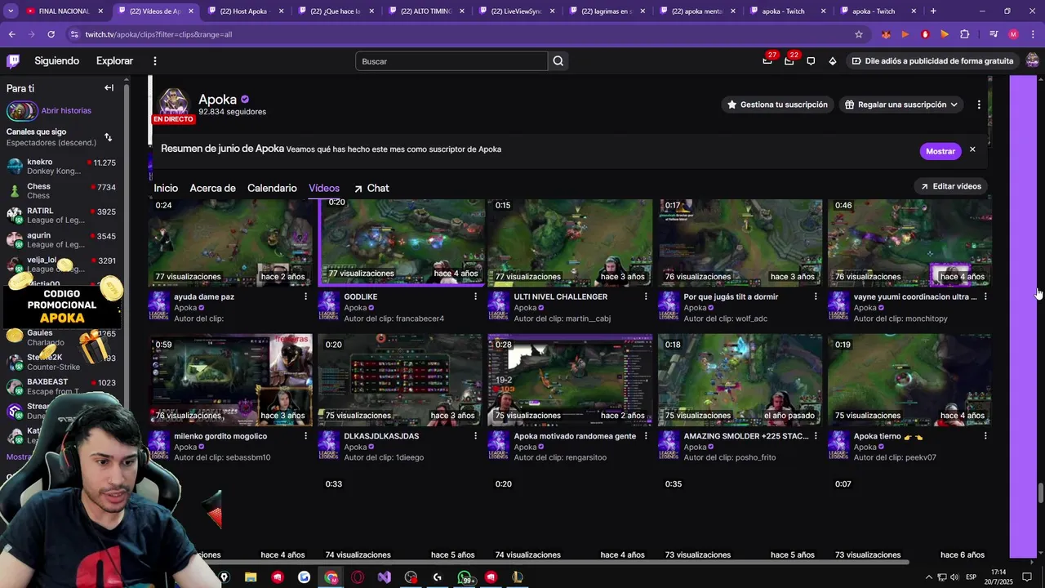The width and height of the screenshot is (1045, 588).
Task: Reload the page in browser
Action: (51, 34)
